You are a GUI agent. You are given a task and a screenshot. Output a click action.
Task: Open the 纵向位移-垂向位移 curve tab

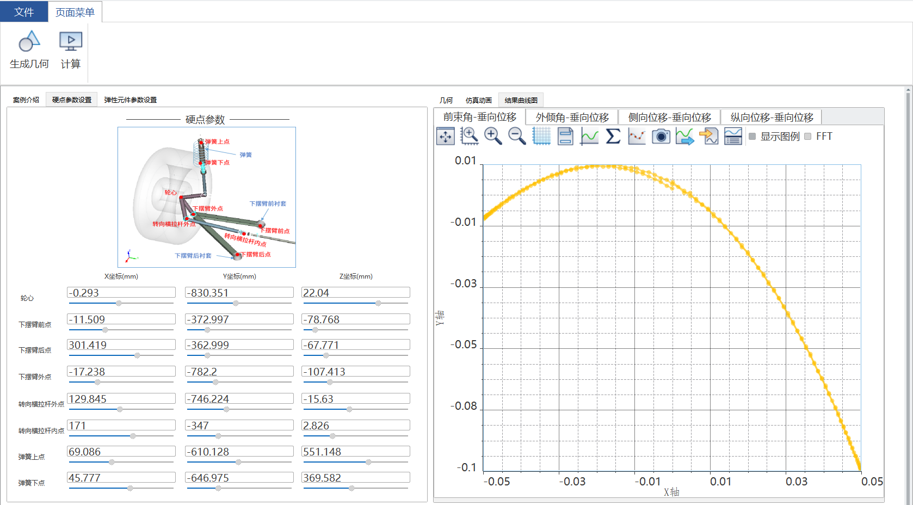tap(772, 118)
